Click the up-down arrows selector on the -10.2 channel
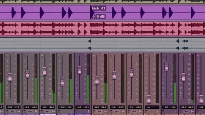This screenshot has width=205, height=115. tap(59, 111)
